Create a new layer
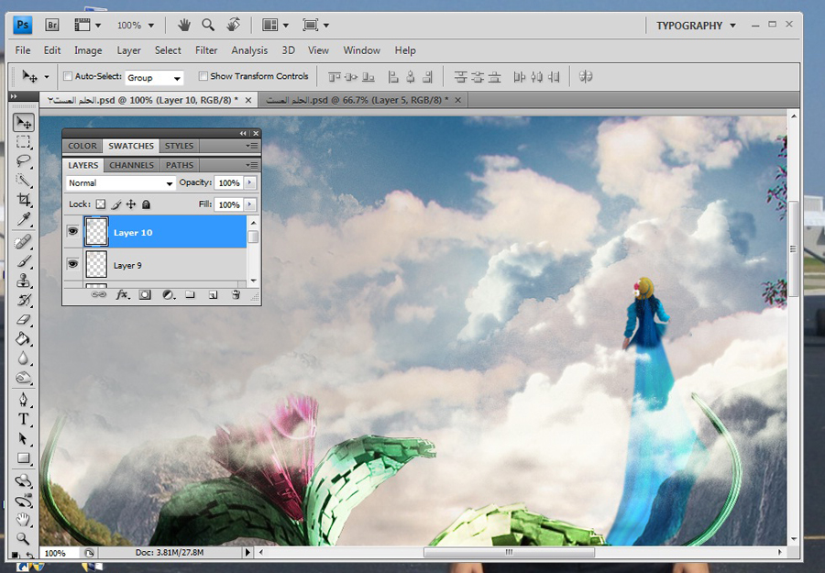825x573 pixels. 213,294
